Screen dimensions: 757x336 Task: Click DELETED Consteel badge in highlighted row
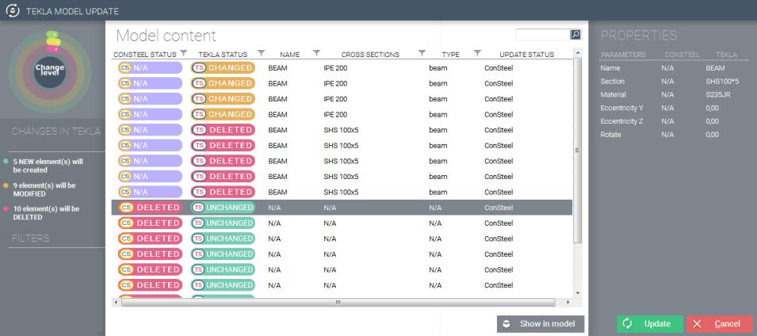coord(150,208)
